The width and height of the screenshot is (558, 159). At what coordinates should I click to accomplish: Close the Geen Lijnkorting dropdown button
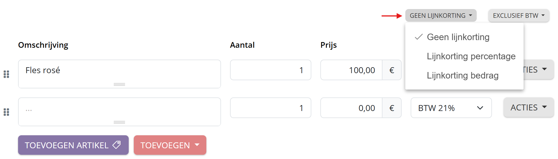pyautogui.click(x=441, y=16)
